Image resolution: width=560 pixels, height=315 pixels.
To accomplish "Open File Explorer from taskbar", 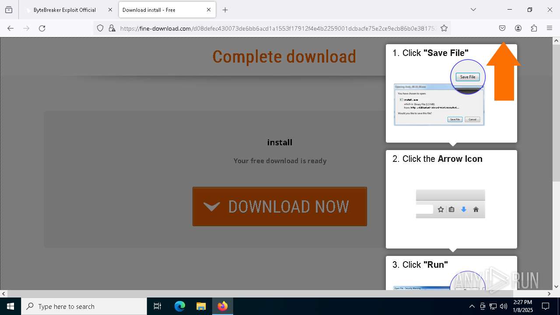I will pos(201,306).
